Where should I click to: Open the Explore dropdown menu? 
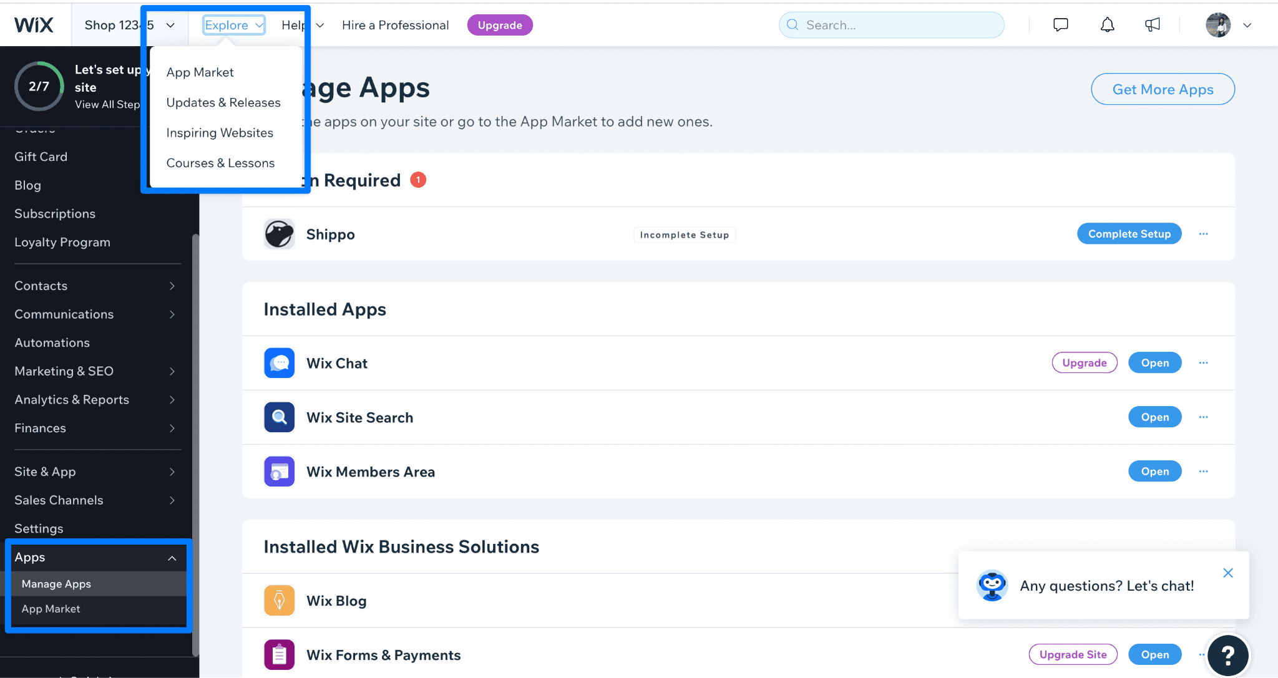pos(233,24)
